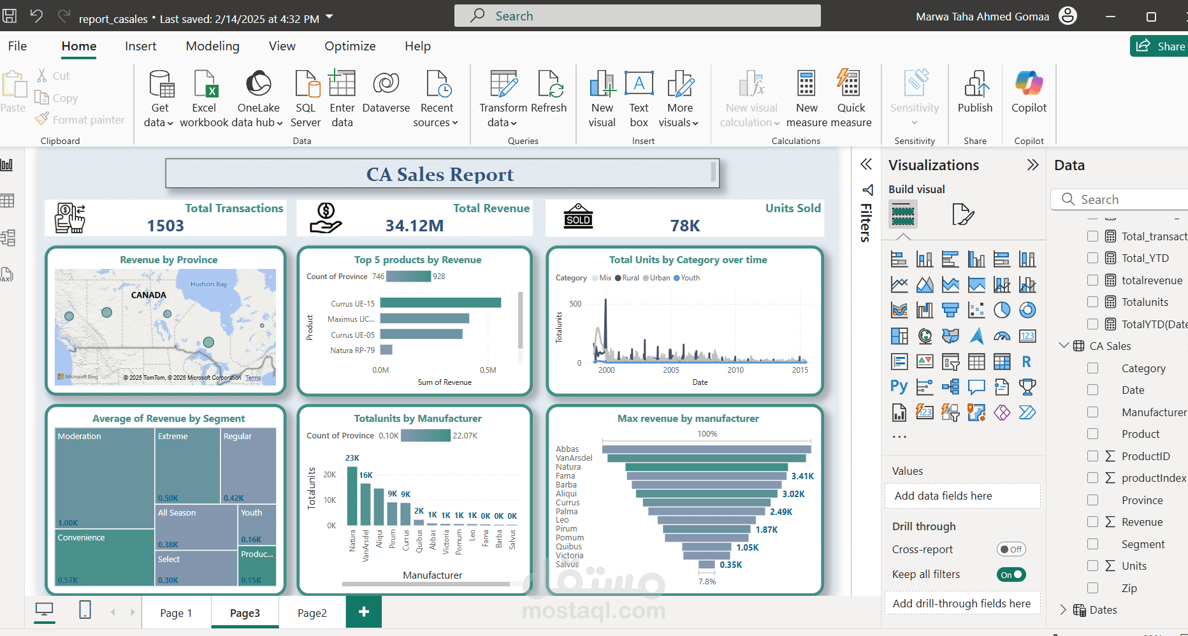This screenshot has width=1188, height=636.
Task: Click Undo button in title bar
Action: pos(36,16)
